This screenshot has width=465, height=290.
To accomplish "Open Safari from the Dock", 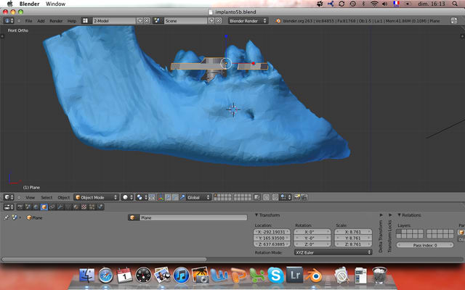I will [x=106, y=275].
